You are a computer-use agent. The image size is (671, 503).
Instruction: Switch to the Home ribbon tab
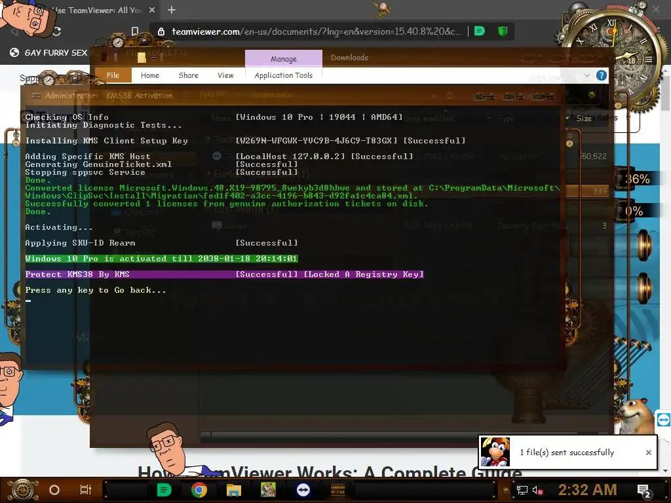point(150,75)
